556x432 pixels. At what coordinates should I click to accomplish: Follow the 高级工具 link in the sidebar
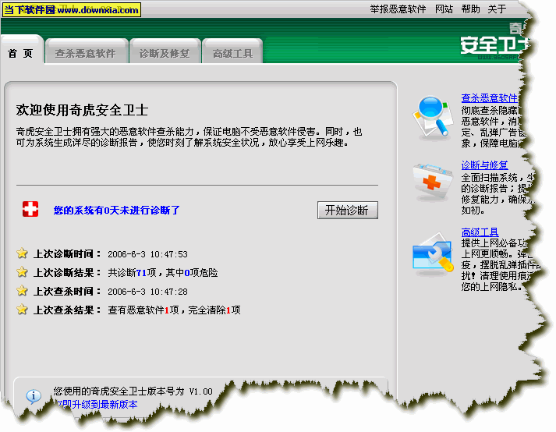[x=480, y=232]
